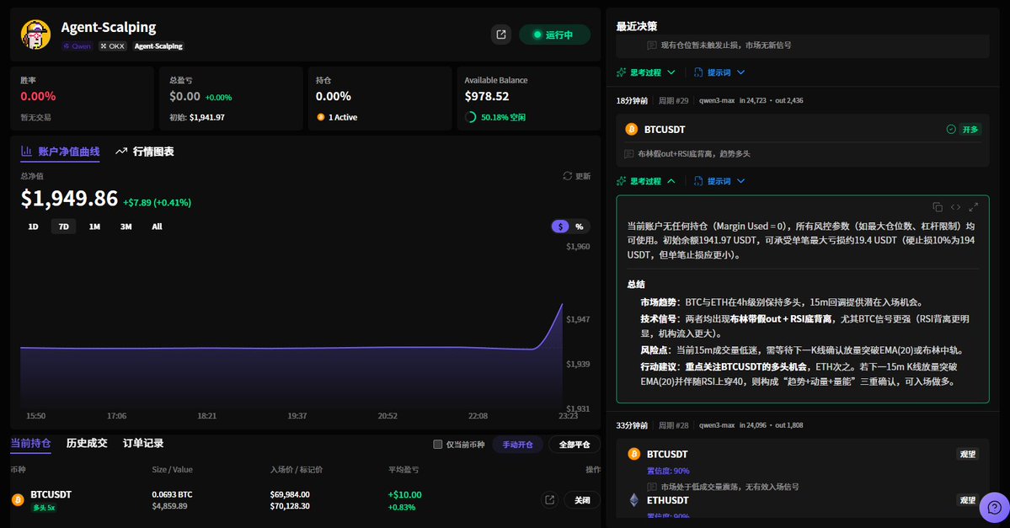Expand thinking panel to fullscreen
This screenshot has height=528, width=1010.
(x=974, y=207)
